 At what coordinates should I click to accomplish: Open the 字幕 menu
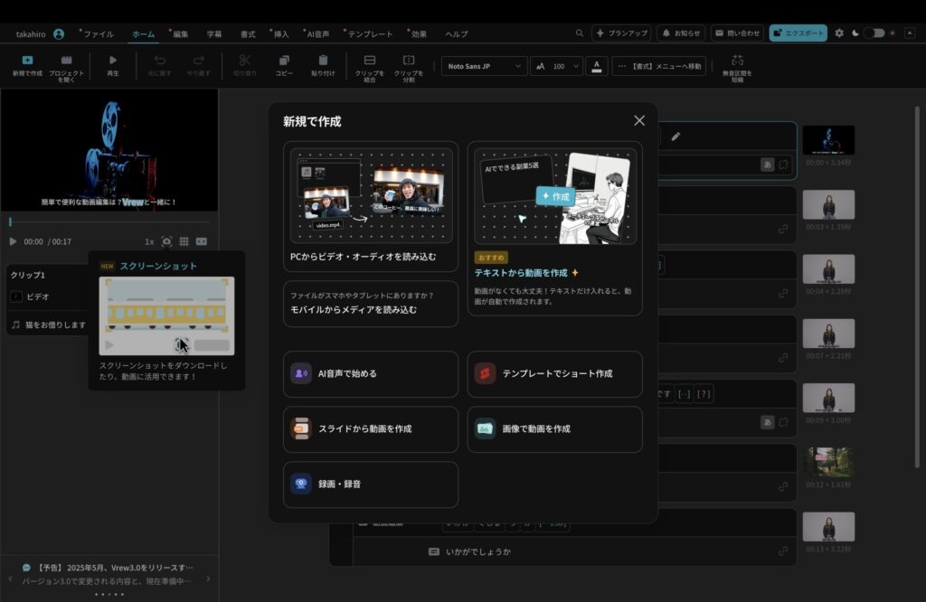coord(214,34)
